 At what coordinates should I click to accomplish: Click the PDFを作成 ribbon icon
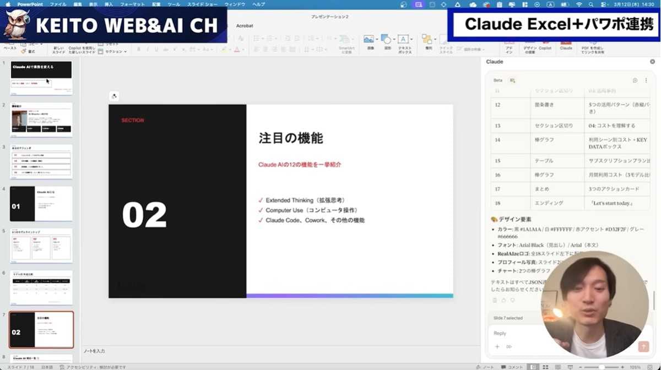coord(593,45)
